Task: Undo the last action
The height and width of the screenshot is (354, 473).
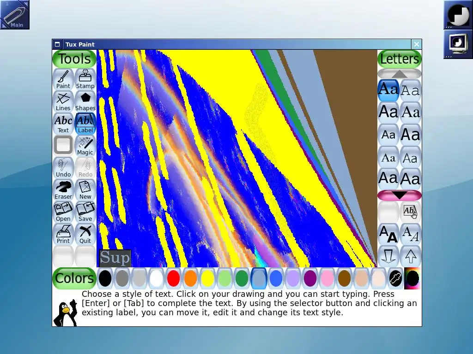Action: coord(63,168)
